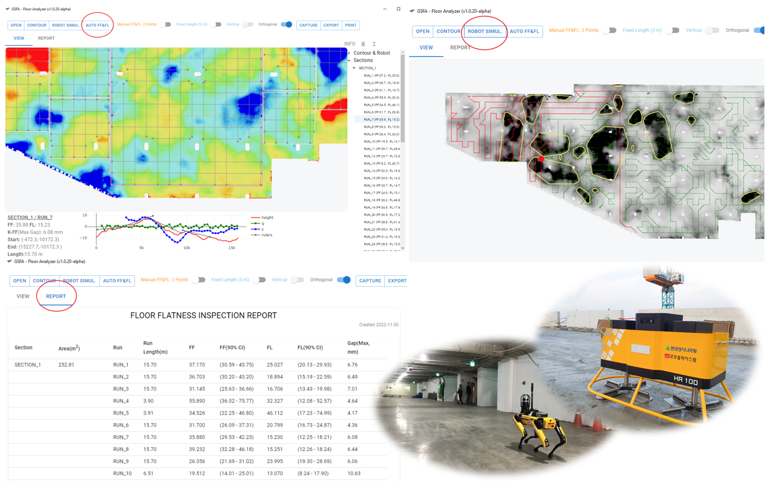
Task: Switch to VIEW tab in robot simulation window
Action: [x=426, y=47]
